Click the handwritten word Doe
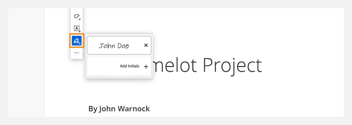 pos(123,46)
